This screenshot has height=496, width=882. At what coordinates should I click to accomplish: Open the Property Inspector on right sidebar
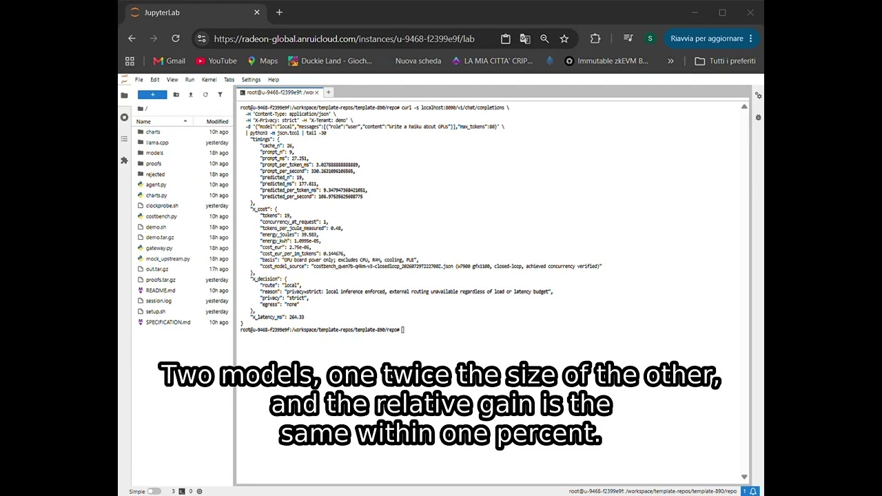point(758,96)
